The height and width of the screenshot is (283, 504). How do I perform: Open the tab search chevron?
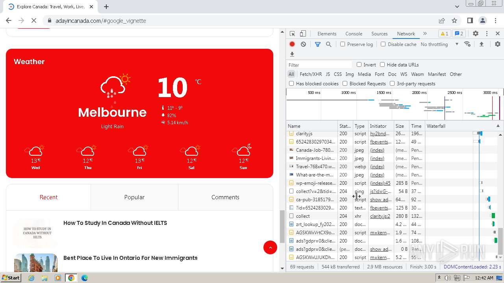click(457, 7)
